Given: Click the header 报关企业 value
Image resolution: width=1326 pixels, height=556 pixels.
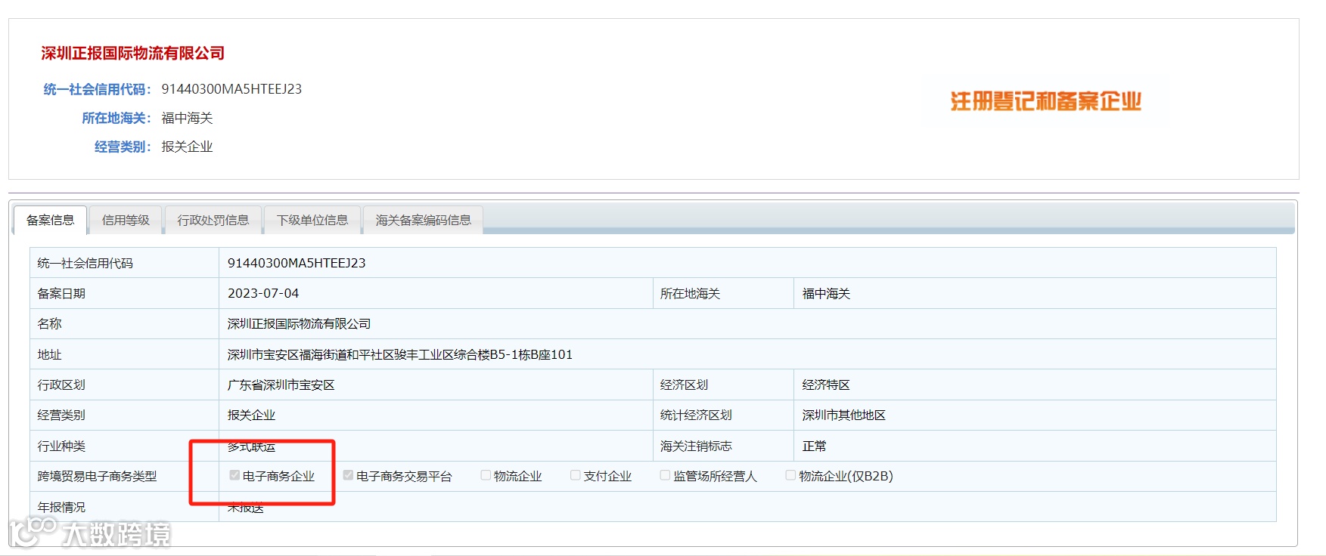Looking at the screenshot, I should coord(187,147).
